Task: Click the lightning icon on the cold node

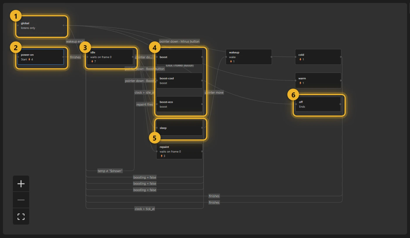Action: tap(300, 60)
